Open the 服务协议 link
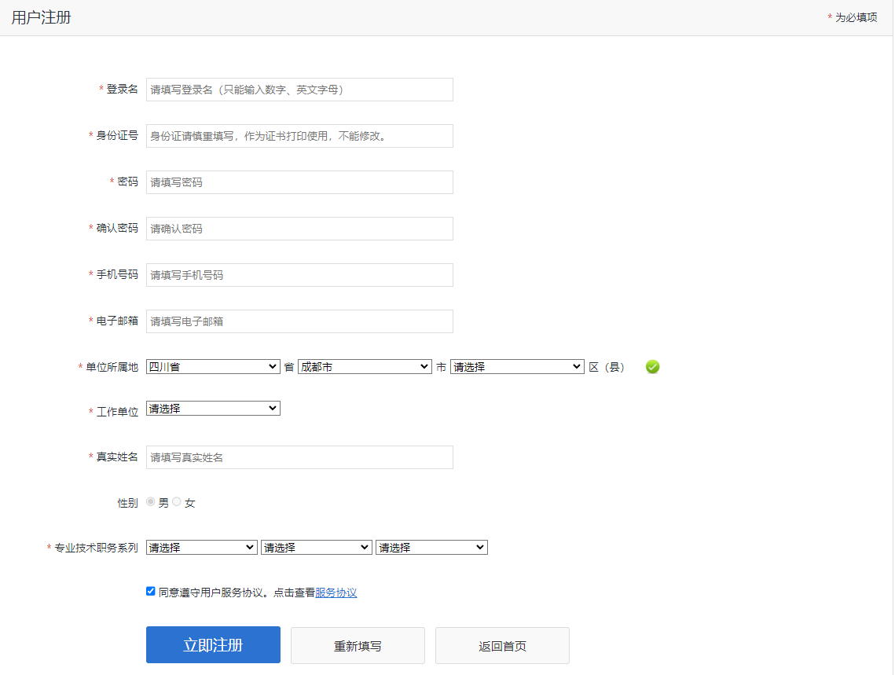The width and height of the screenshot is (895, 675). point(336,593)
